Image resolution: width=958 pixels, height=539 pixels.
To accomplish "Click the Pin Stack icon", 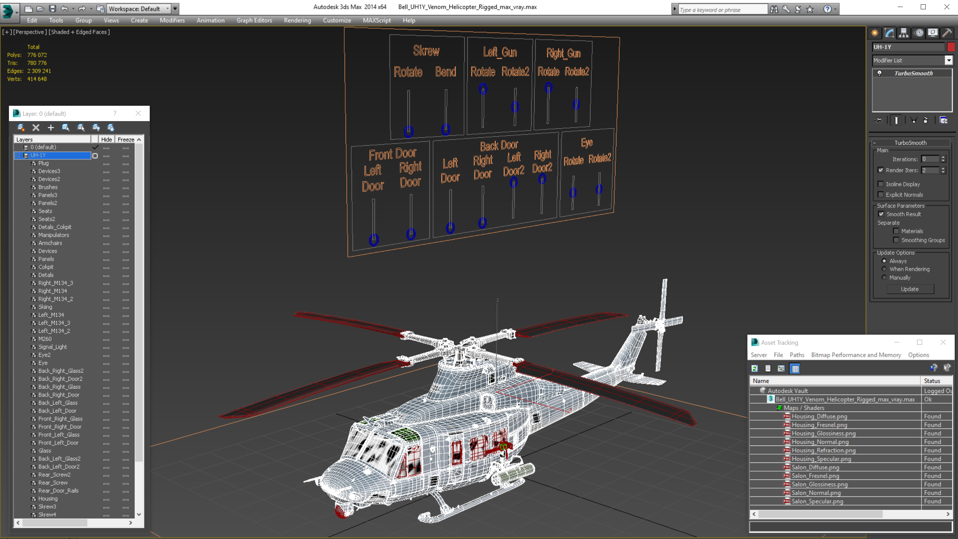I will (878, 120).
